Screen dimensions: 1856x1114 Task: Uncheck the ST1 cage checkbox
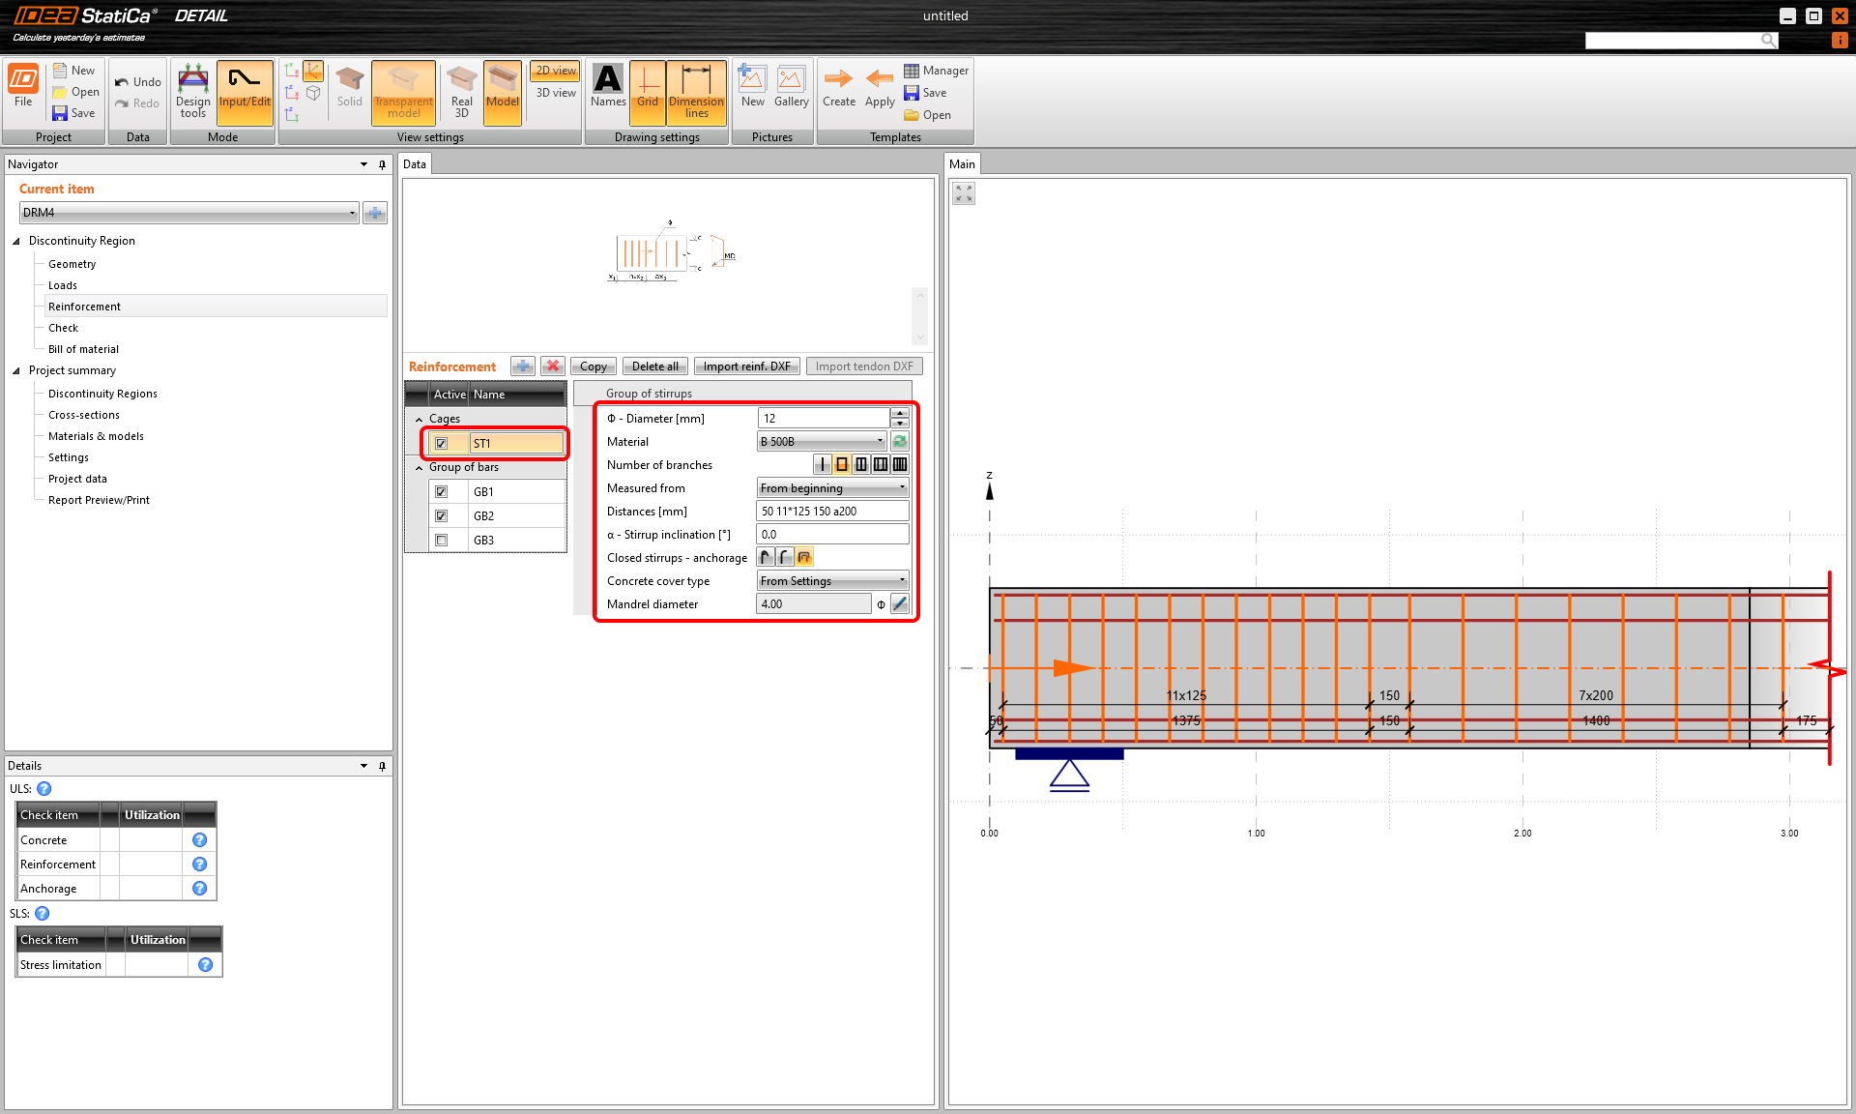pyautogui.click(x=442, y=444)
